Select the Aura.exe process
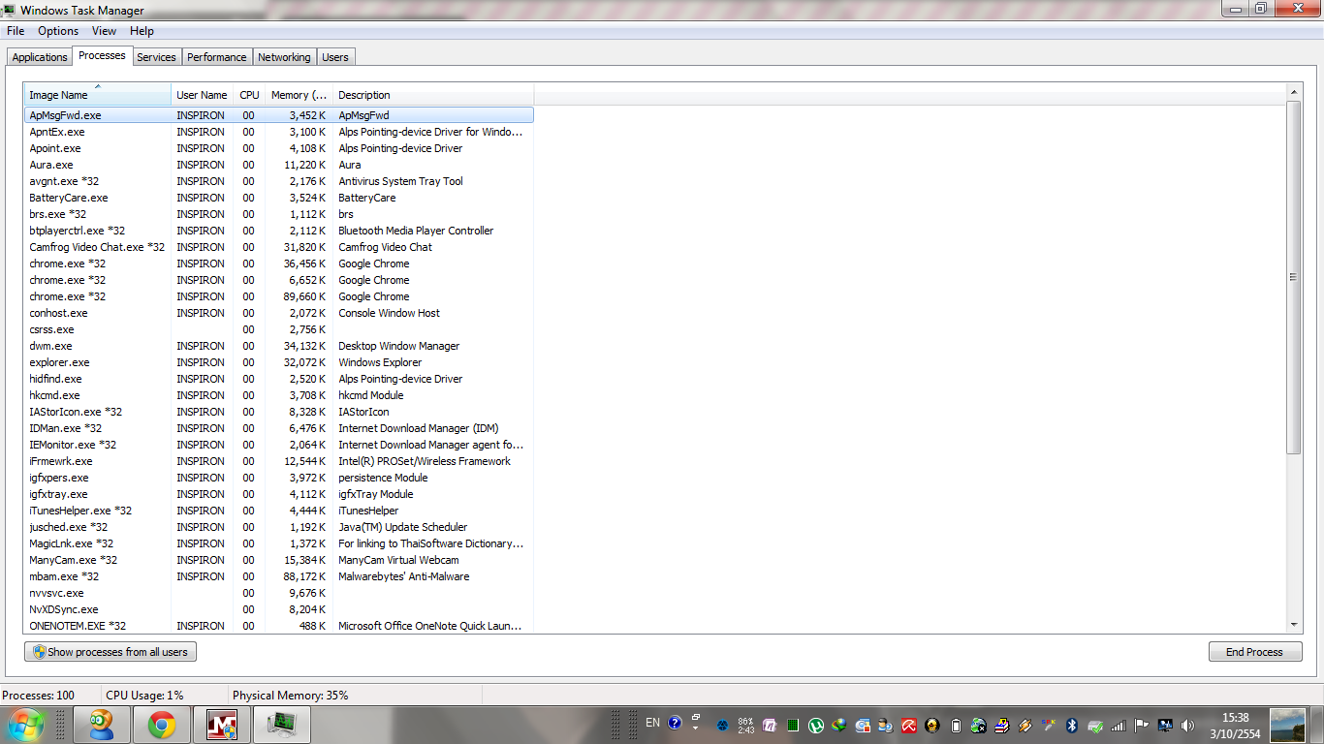 279,165
